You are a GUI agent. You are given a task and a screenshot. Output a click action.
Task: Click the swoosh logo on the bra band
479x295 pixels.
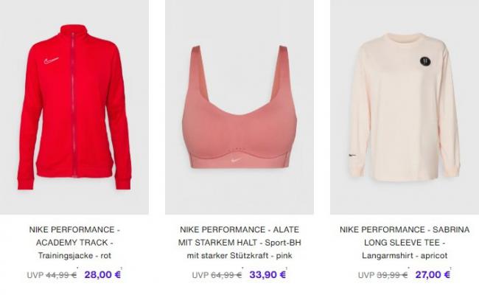236,159
